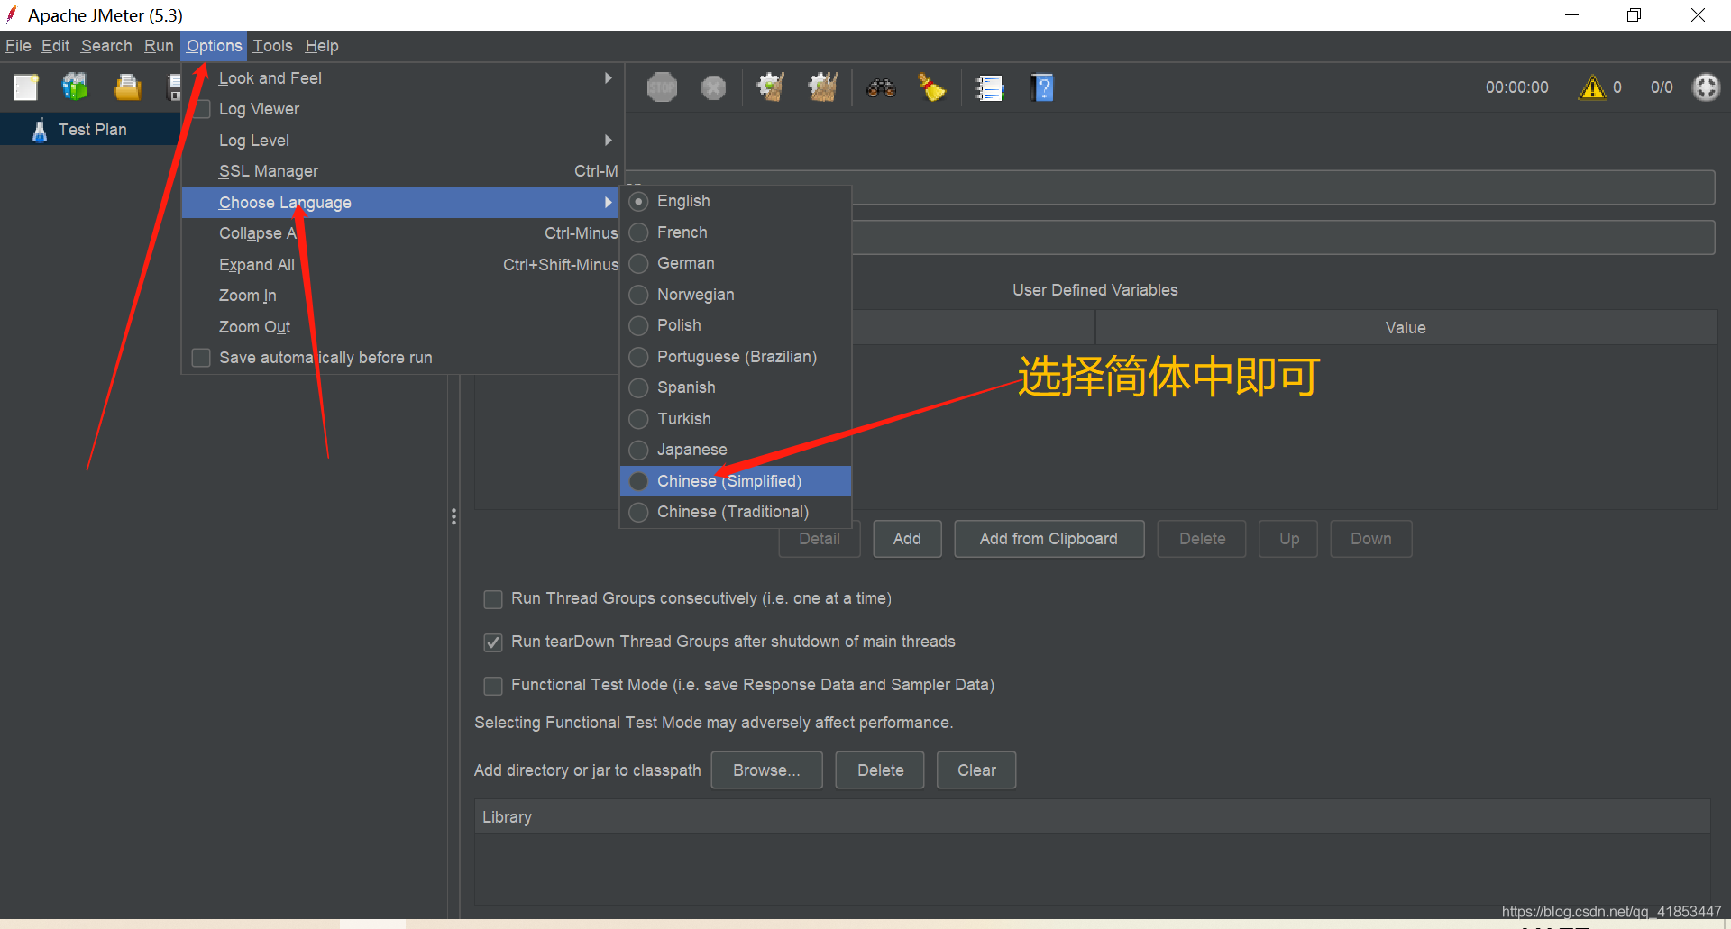Screen dimensions: 1731x929
Task: Click the New test plan icon
Action: pos(26,87)
